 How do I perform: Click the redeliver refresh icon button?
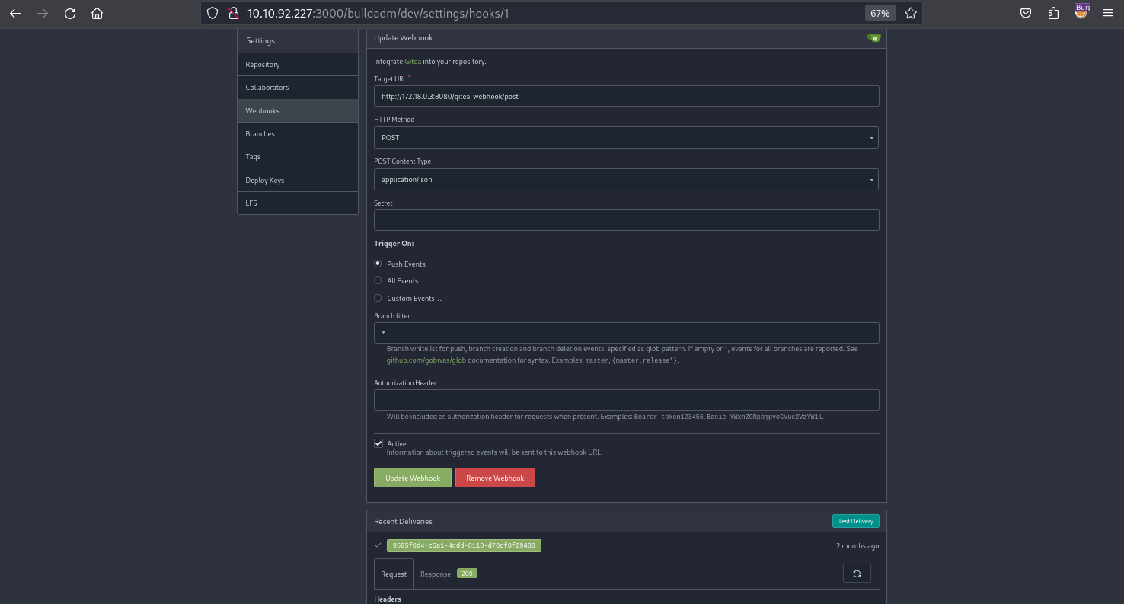[857, 574]
